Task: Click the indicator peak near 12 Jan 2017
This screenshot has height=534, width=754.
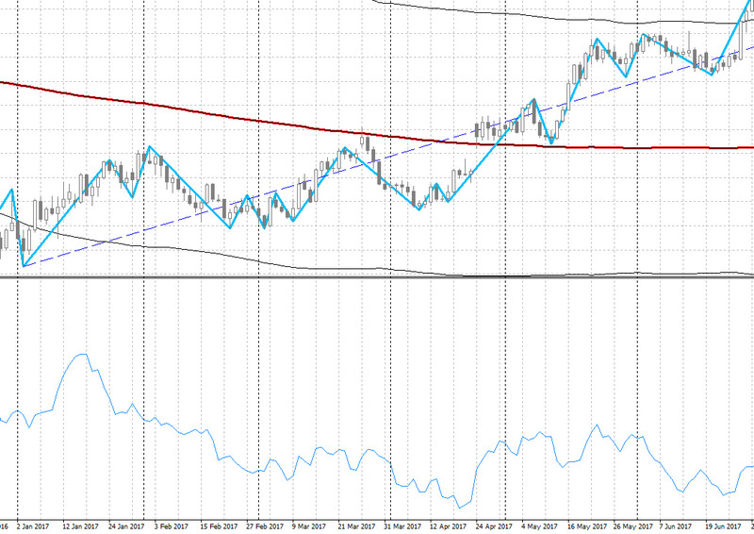Action: [82, 355]
